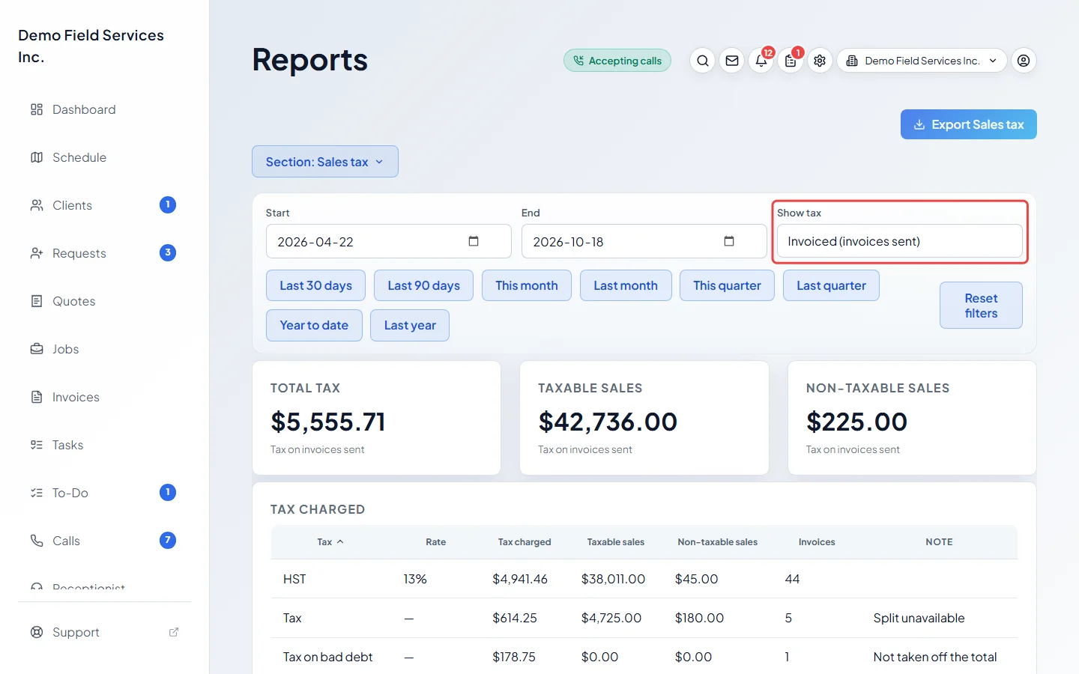Click the Support external link icon
1079x674 pixels.
tap(174, 632)
